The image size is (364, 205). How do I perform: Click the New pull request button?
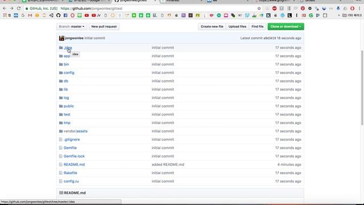coord(104,27)
